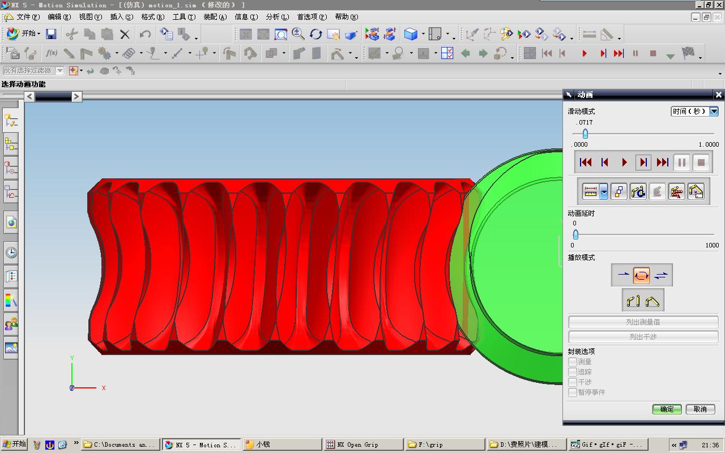The image size is (725, 453).
Task: Click the interference check icon in animation panel
Action: [676, 191]
